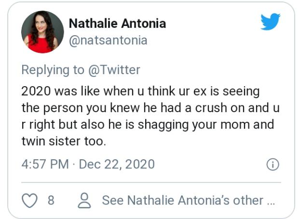Click the person silhouette icon
This screenshot has width=300, height=219.
point(85,200)
